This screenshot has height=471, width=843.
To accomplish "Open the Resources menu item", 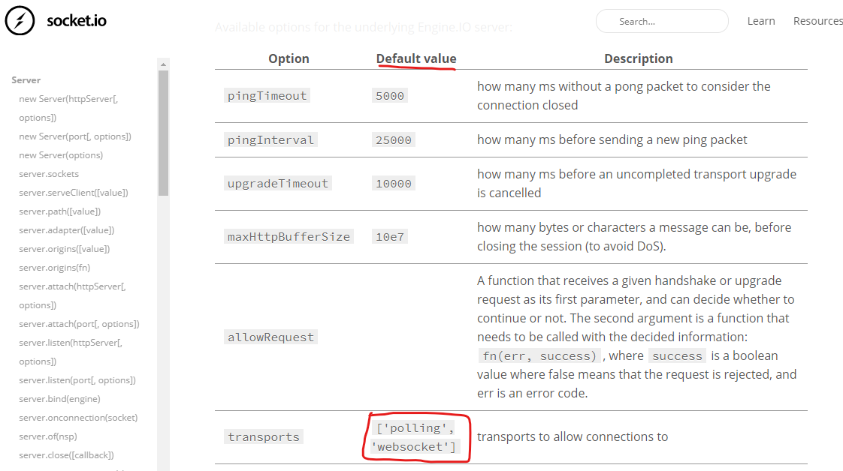I will point(818,21).
